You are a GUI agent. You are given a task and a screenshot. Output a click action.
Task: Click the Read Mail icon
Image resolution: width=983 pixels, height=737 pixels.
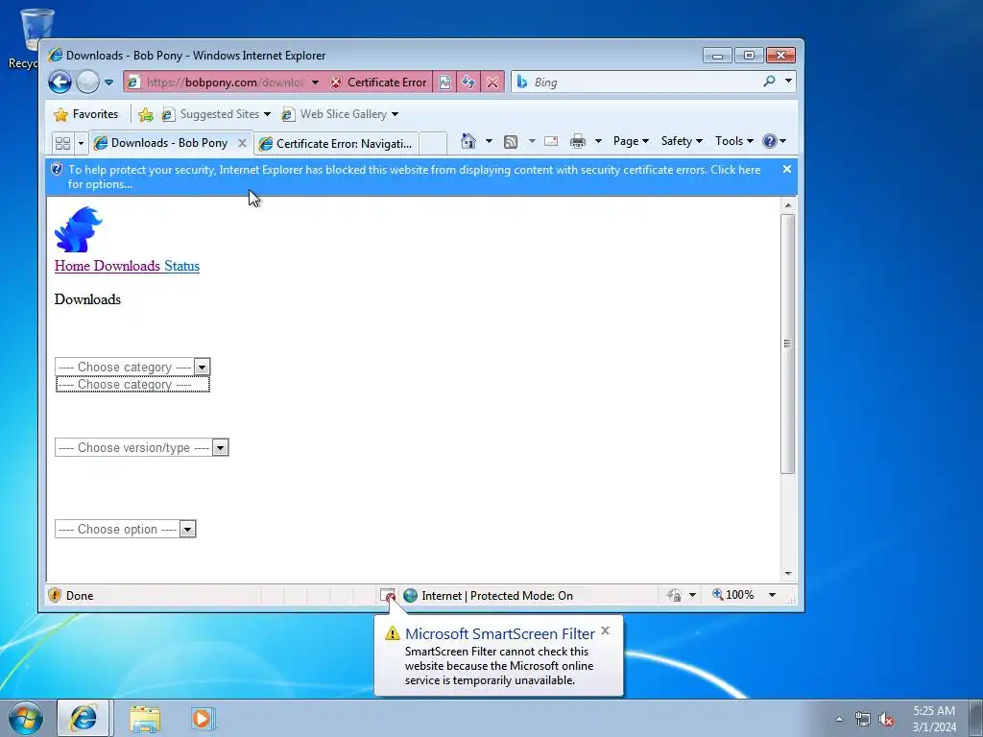point(551,141)
